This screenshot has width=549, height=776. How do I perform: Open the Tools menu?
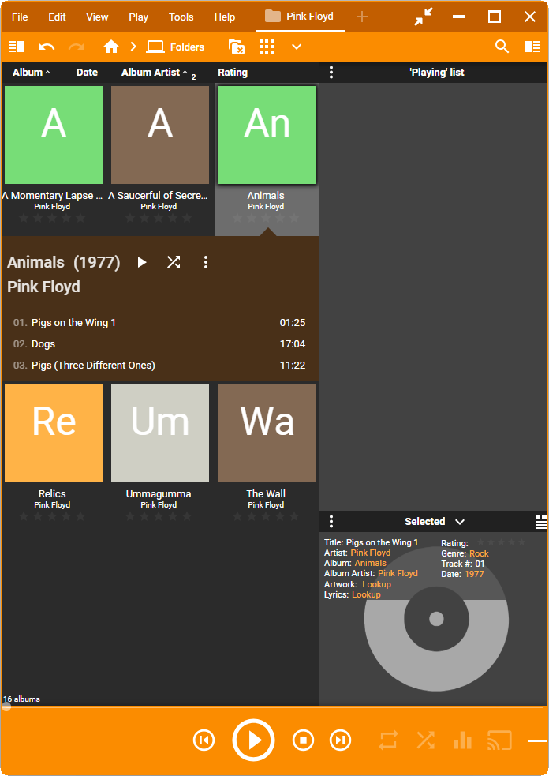coord(181,17)
